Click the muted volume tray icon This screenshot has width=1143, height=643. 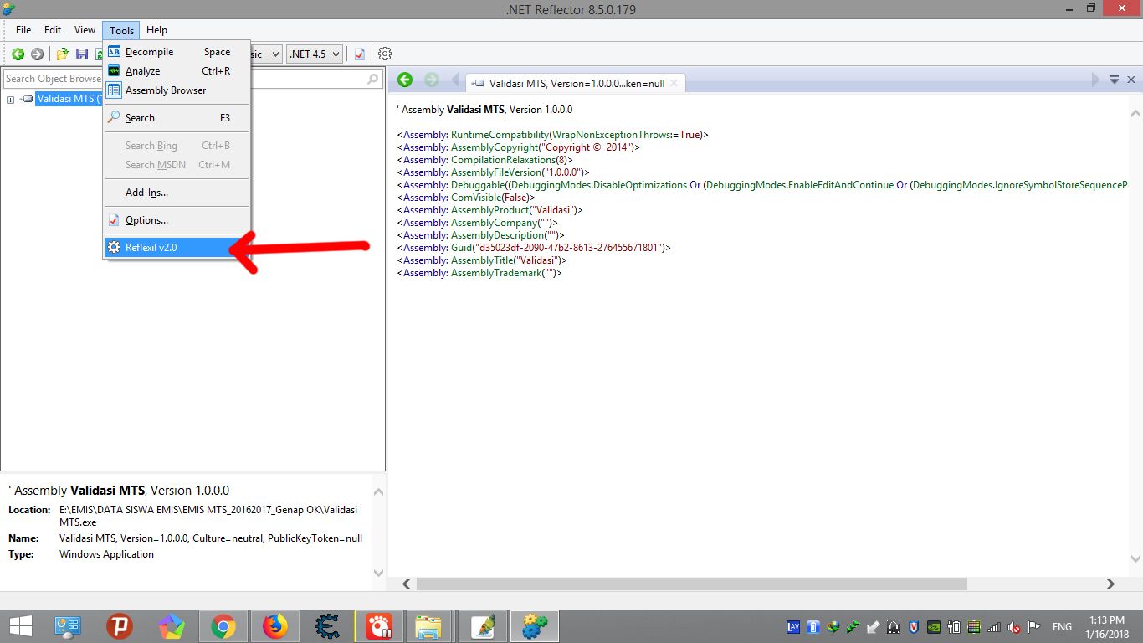click(1014, 627)
